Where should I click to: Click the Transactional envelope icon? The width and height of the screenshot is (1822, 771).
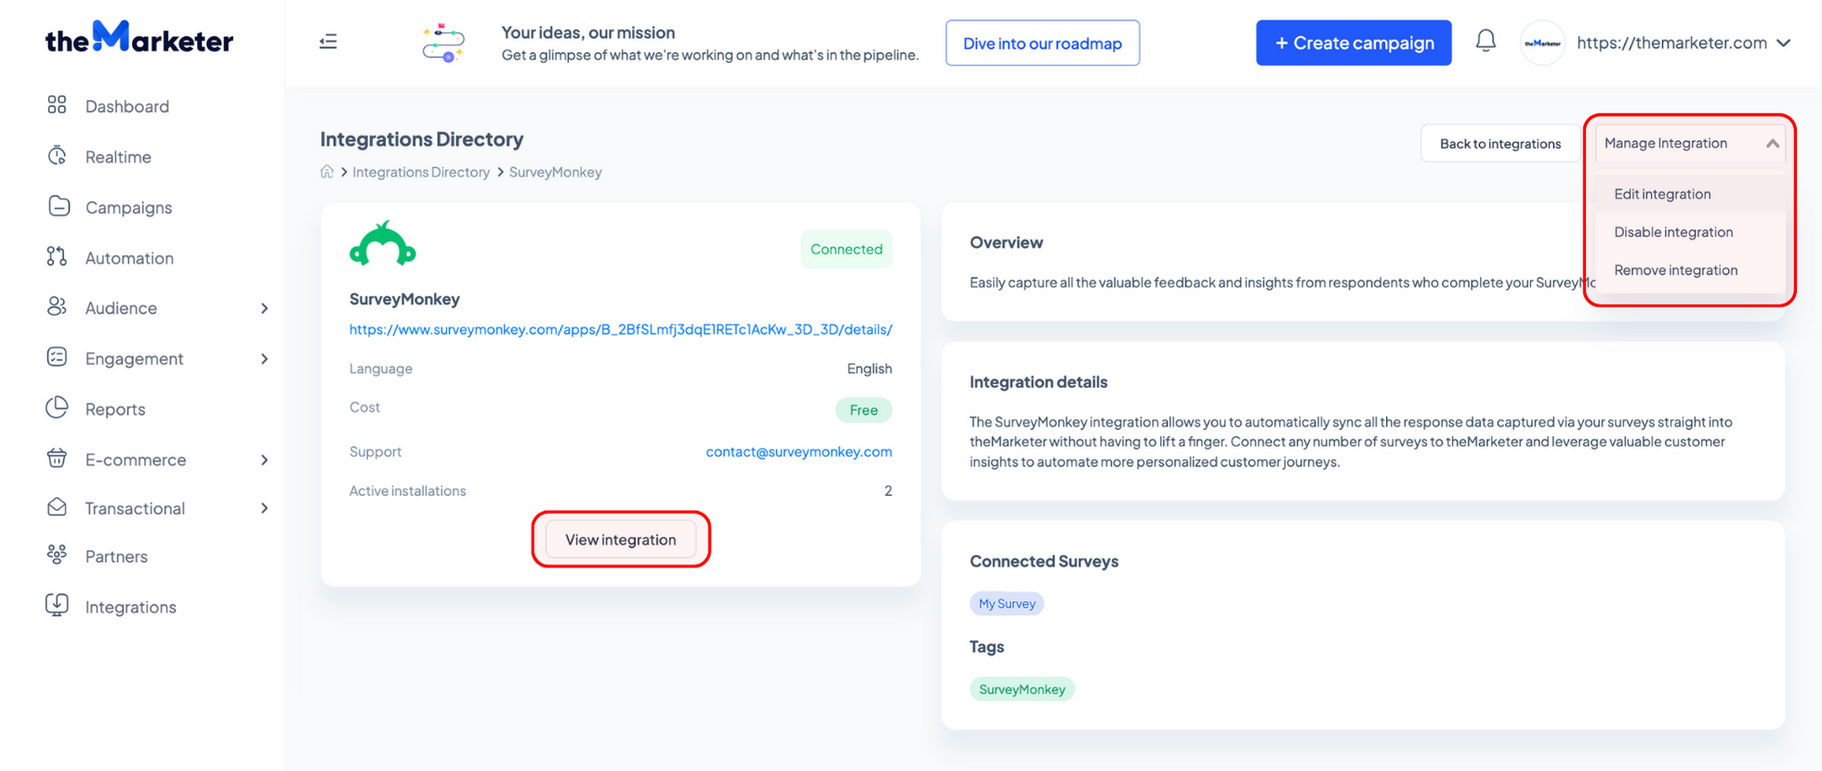(57, 507)
